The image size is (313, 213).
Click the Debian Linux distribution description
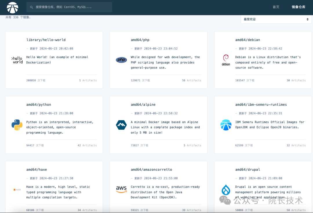[268, 62]
